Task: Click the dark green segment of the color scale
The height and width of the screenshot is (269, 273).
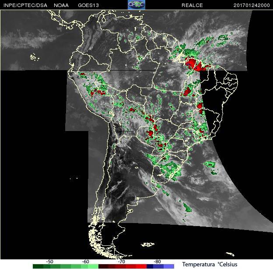Action: tap(38, 266)
